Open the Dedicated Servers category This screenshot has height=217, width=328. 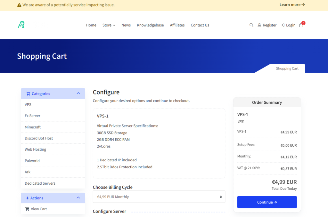coord(40,183)
